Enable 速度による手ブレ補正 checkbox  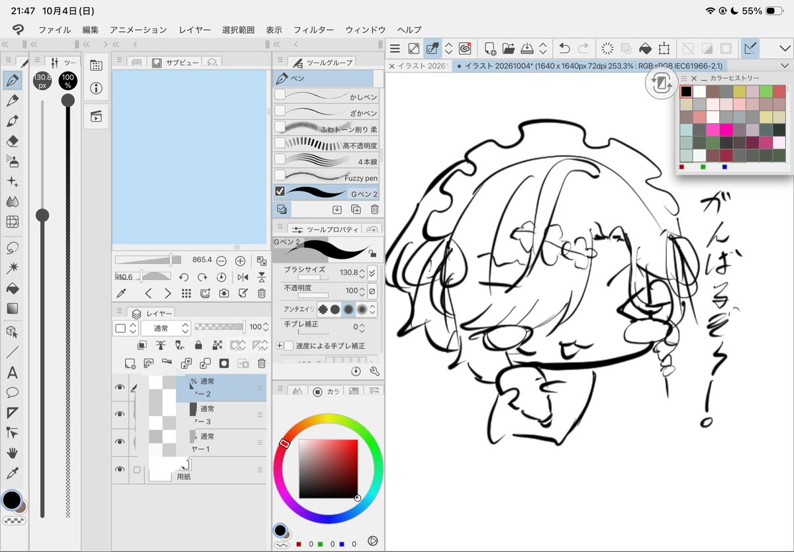point(289,345)
